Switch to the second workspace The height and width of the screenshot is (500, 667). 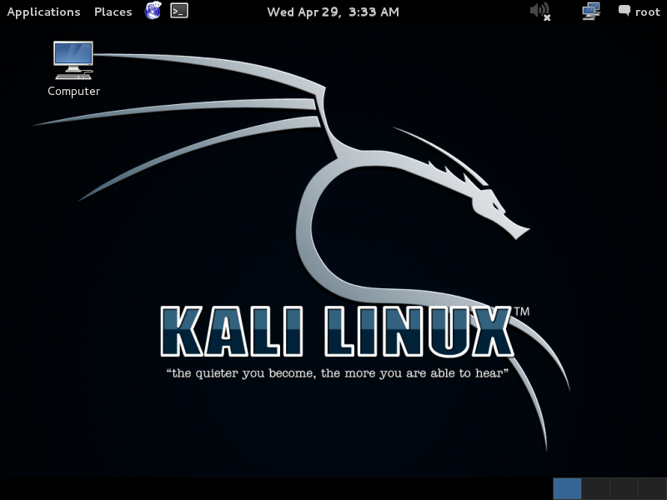coord(595,488)
